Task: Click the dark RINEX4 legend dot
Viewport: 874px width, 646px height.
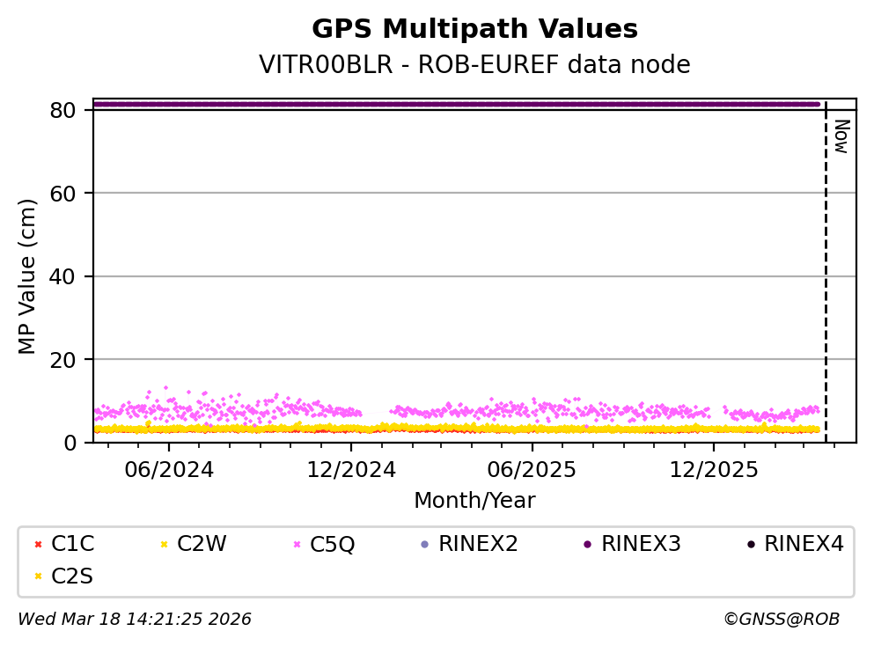Action: point(750,545)
